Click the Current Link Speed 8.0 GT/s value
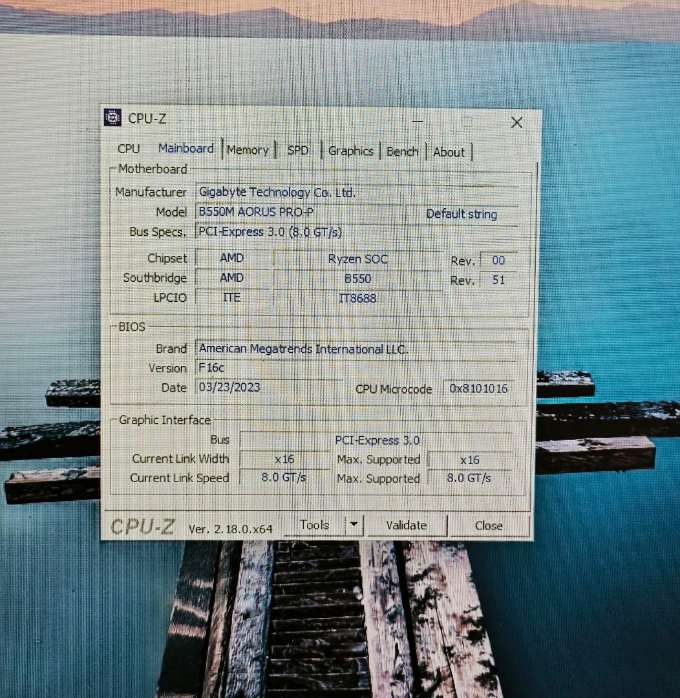 point(284,478)
